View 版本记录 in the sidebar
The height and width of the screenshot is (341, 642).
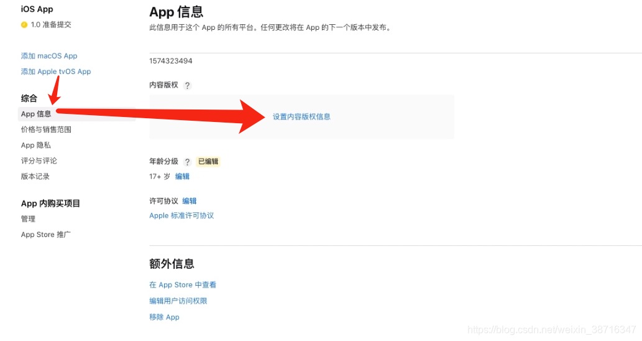pos(35,176)
